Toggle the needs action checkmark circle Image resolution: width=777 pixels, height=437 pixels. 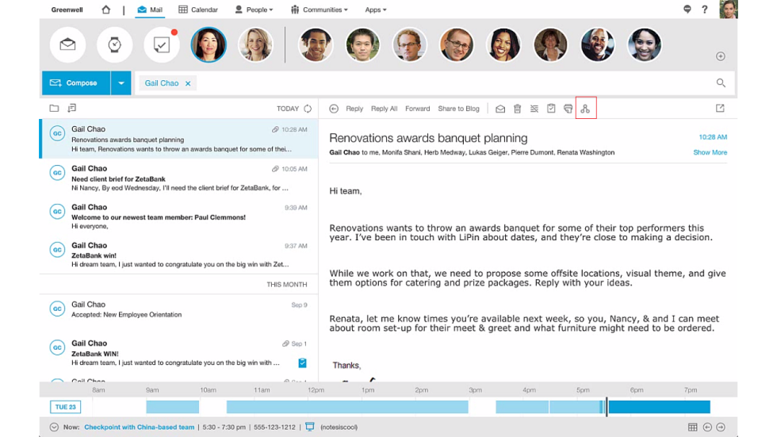click(162, 44)
